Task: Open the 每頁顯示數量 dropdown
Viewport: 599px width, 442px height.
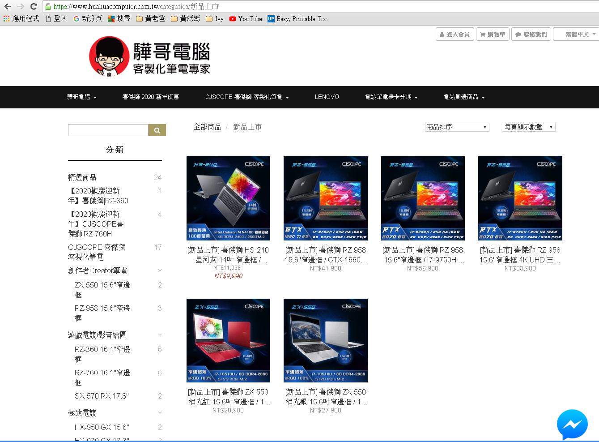Action: click(x=529, y=127)
